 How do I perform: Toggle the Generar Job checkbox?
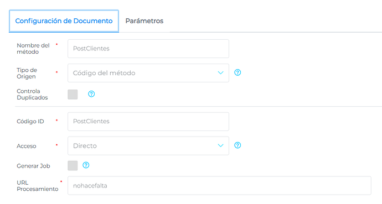click(x=73, y=166)
